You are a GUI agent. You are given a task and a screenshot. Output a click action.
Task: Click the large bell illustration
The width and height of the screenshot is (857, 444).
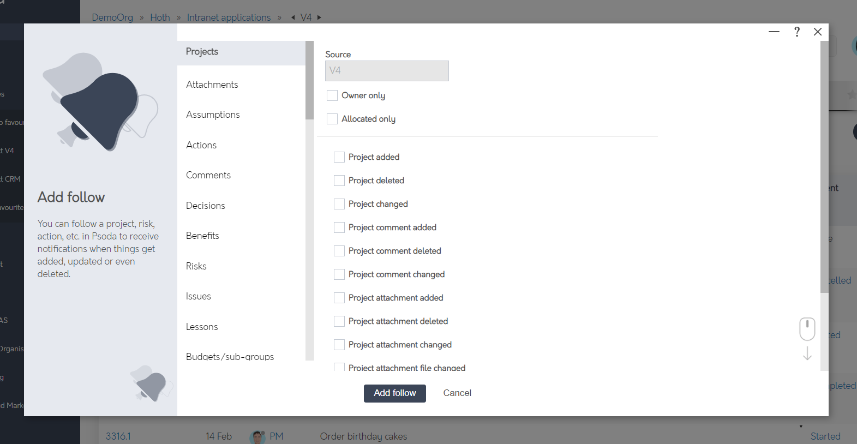[x=100, y=102]
